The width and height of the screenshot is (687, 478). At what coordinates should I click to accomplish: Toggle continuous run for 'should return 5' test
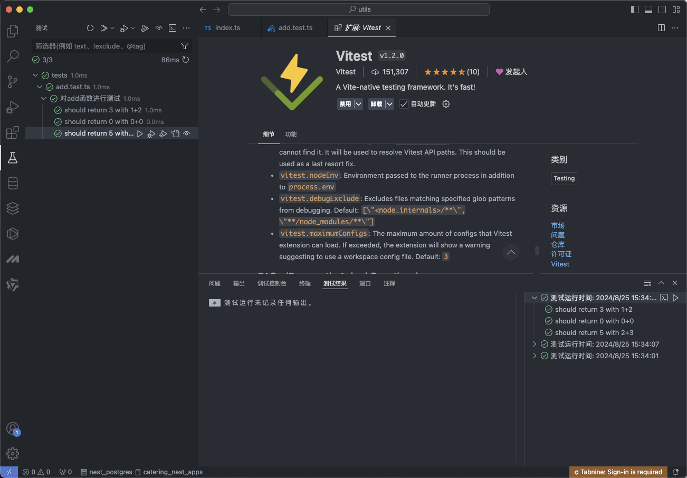point(186,133)
